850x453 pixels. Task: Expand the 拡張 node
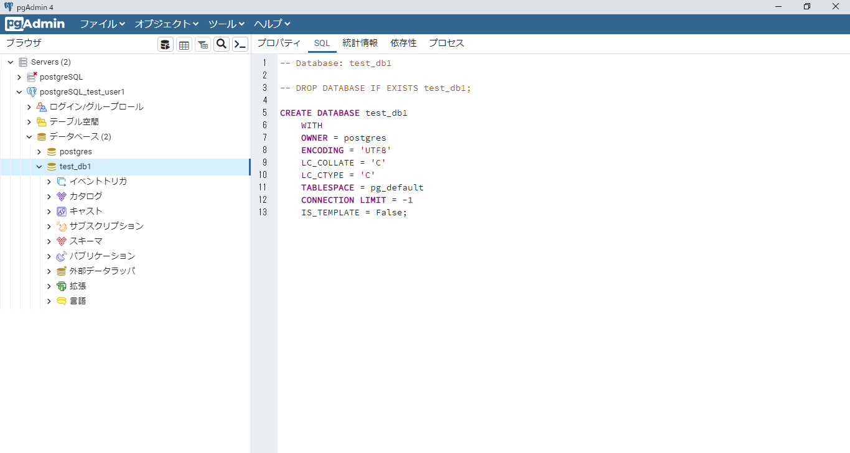[49, 286]
